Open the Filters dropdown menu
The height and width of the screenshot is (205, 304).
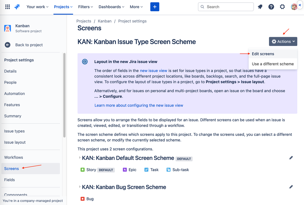(x=86, y=7)
